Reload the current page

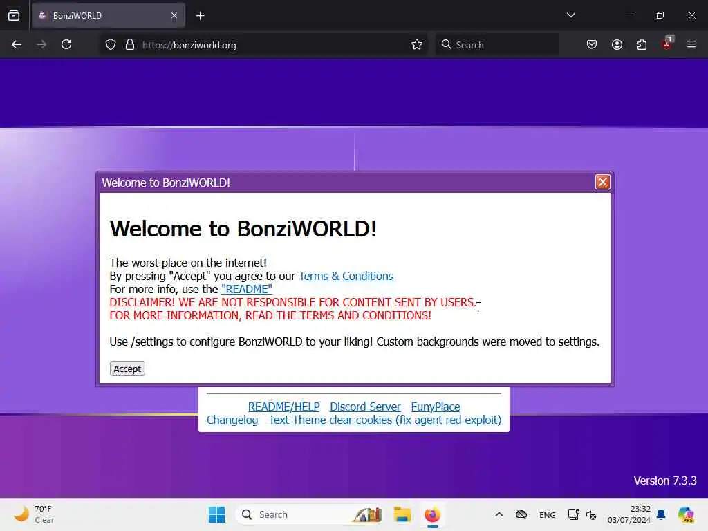click(66, 45)
